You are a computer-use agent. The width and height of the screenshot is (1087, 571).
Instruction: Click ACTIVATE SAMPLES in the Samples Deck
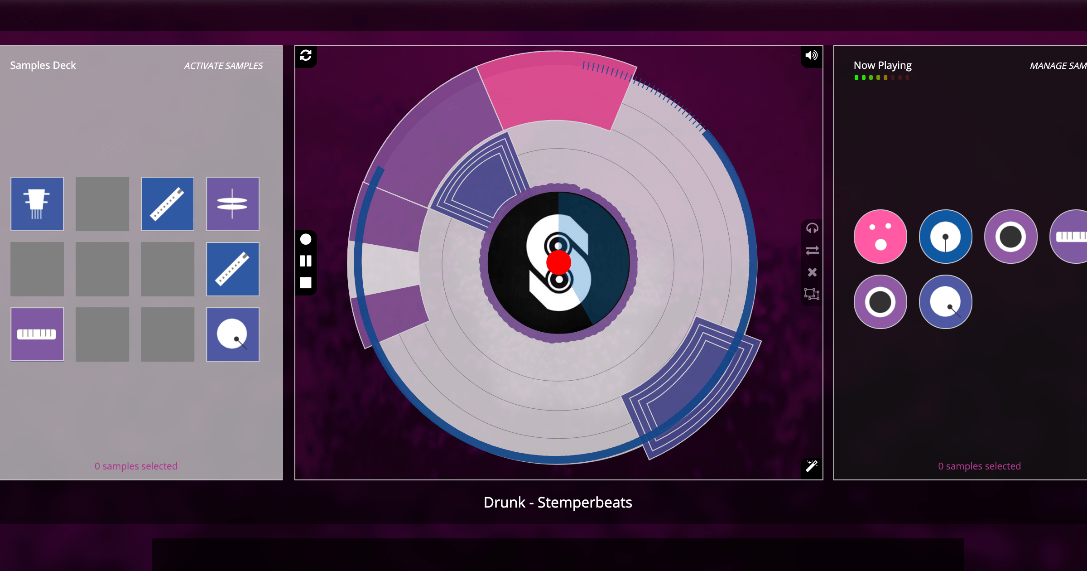(224, 65)
